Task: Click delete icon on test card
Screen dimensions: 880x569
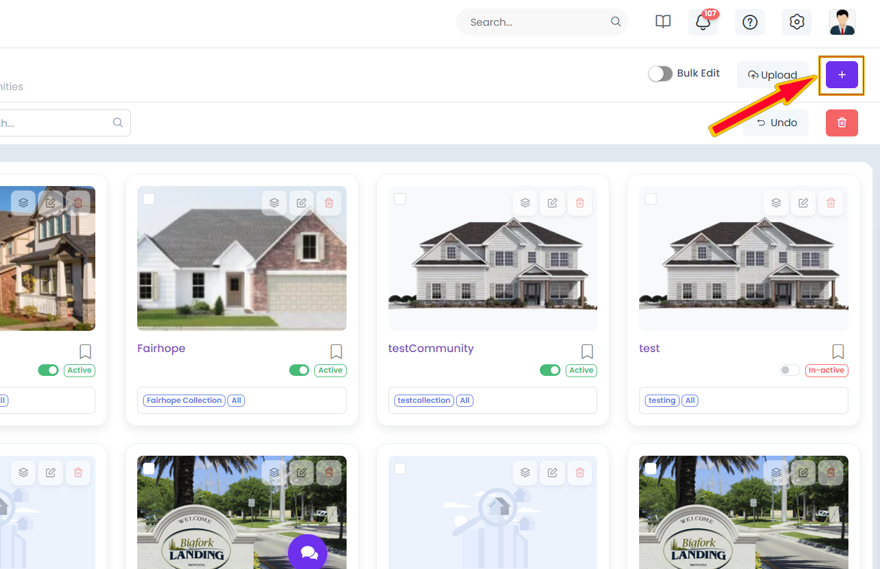Action: point(830,203)
